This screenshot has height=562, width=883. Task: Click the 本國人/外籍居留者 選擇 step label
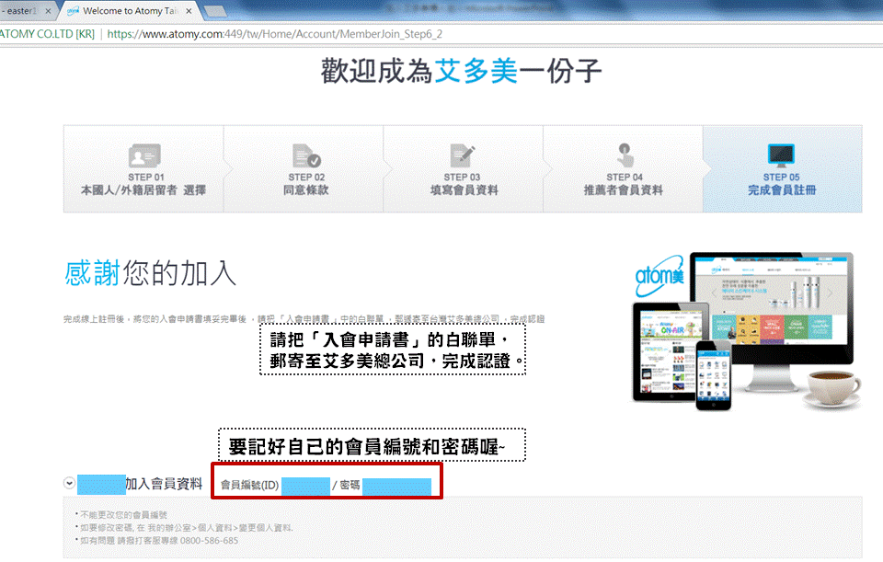coord(143,190)
